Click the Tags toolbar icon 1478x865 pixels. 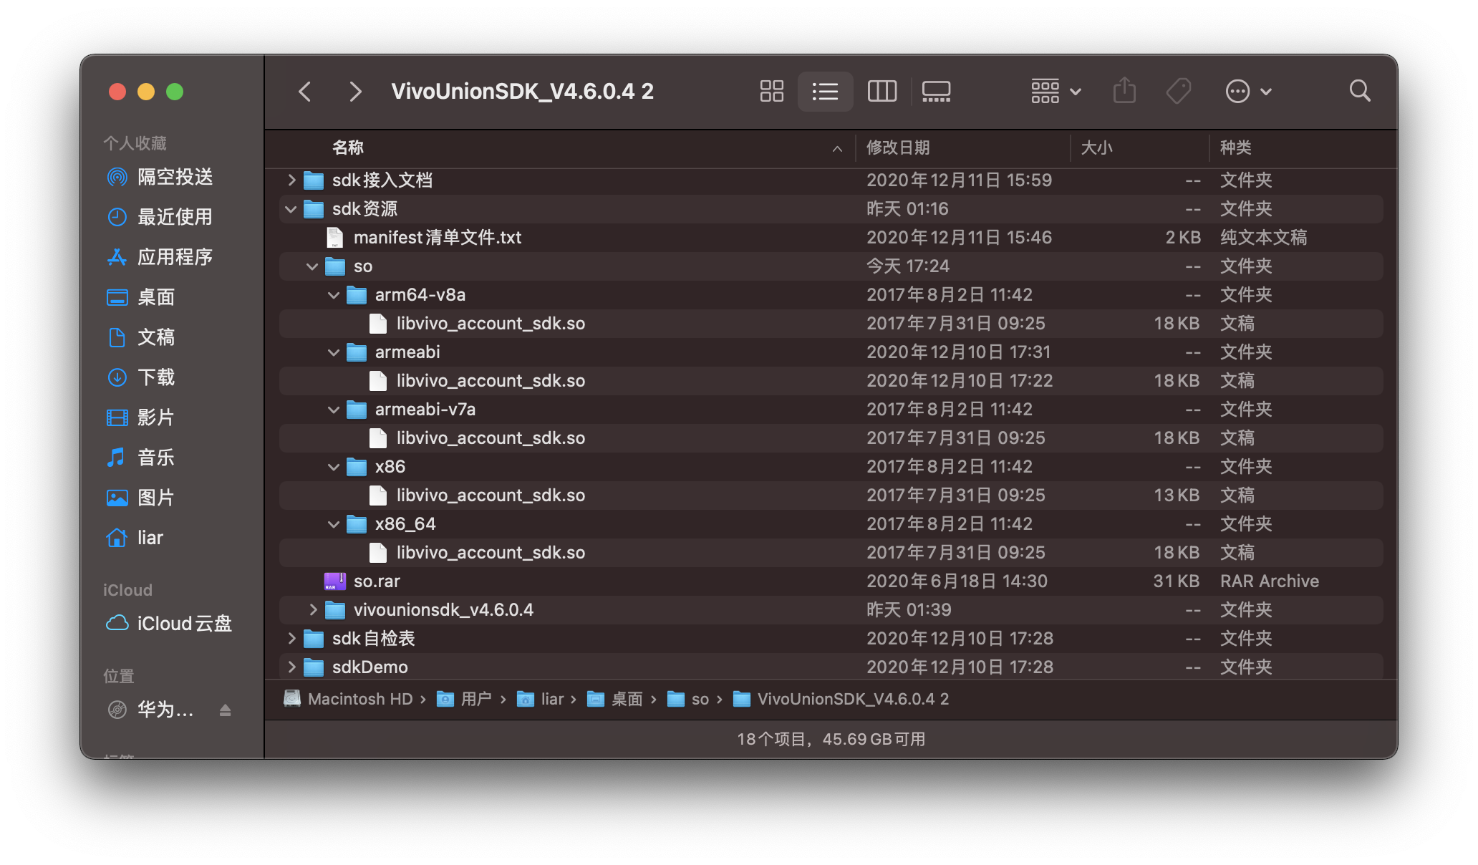click(1179, 92)
